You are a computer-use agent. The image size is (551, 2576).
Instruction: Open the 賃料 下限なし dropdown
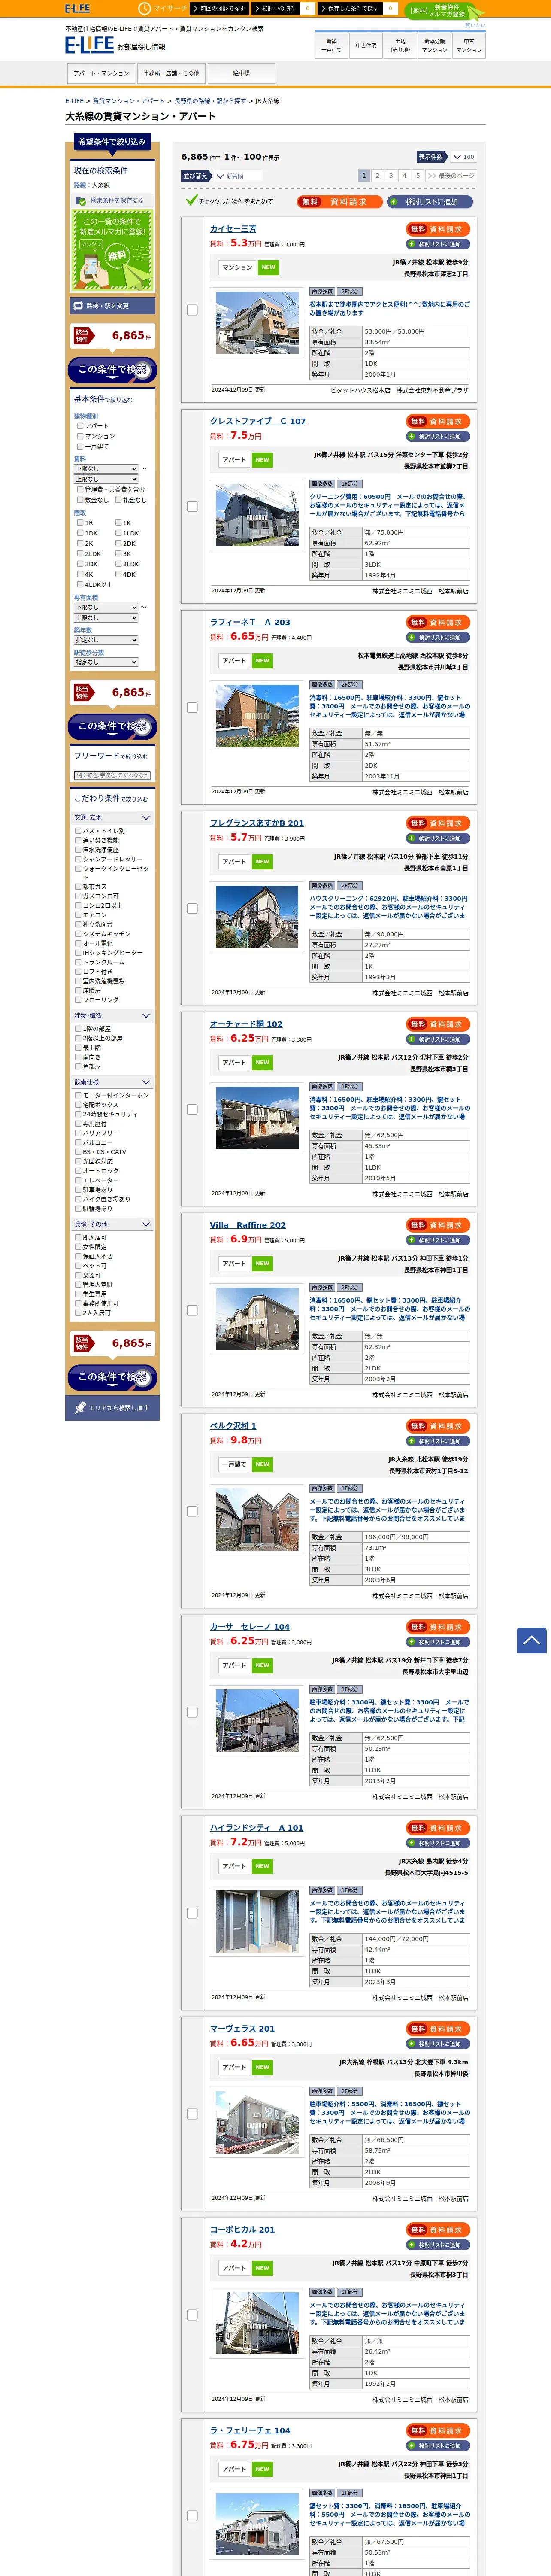point(106,468)
